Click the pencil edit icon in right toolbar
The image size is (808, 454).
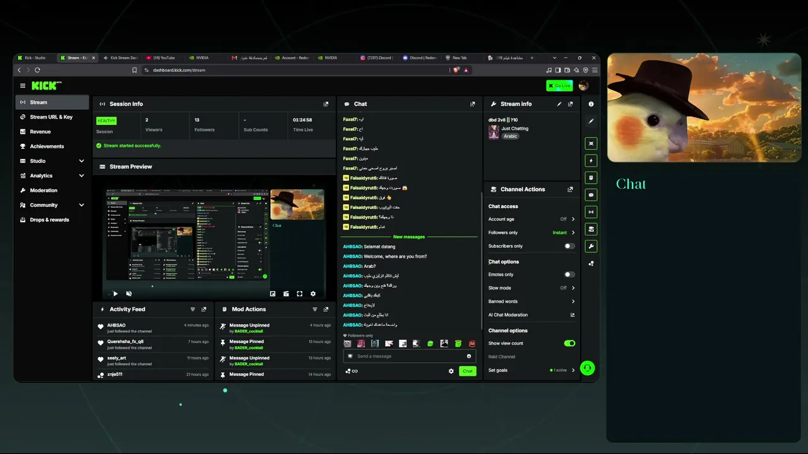591,121
